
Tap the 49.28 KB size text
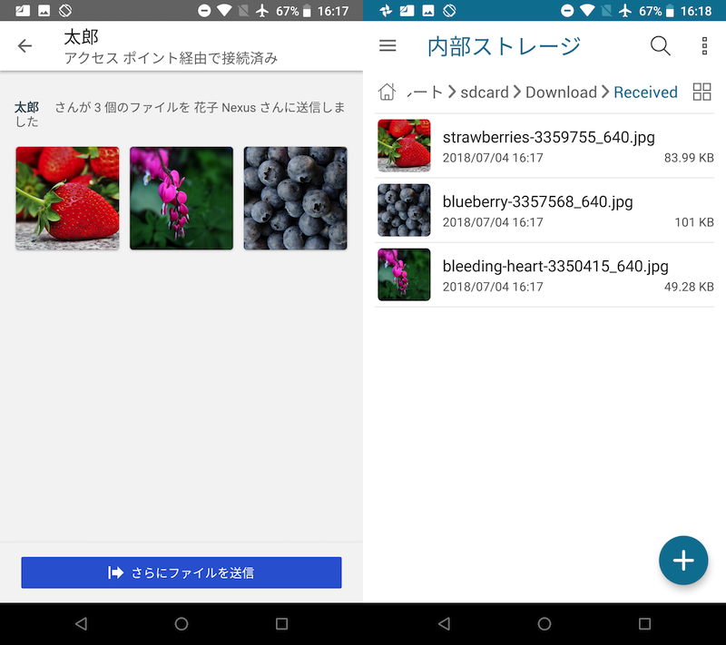pos(689,287)
